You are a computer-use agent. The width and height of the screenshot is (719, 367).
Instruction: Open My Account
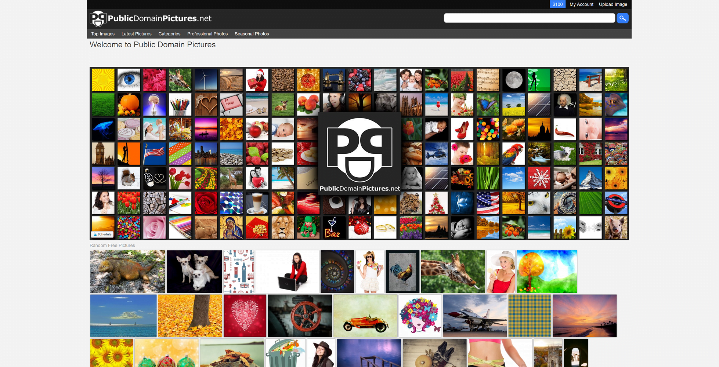pos(581,4)
